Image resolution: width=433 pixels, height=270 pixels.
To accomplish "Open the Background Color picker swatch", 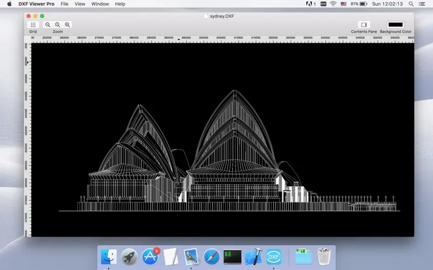I will (x=396, y=25).
